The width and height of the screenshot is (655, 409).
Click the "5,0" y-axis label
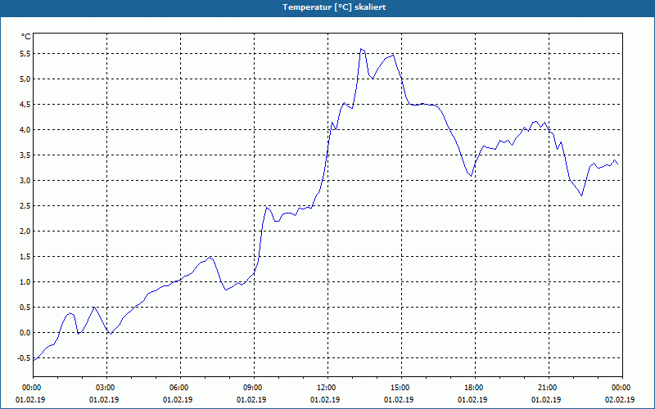point(25,79)
